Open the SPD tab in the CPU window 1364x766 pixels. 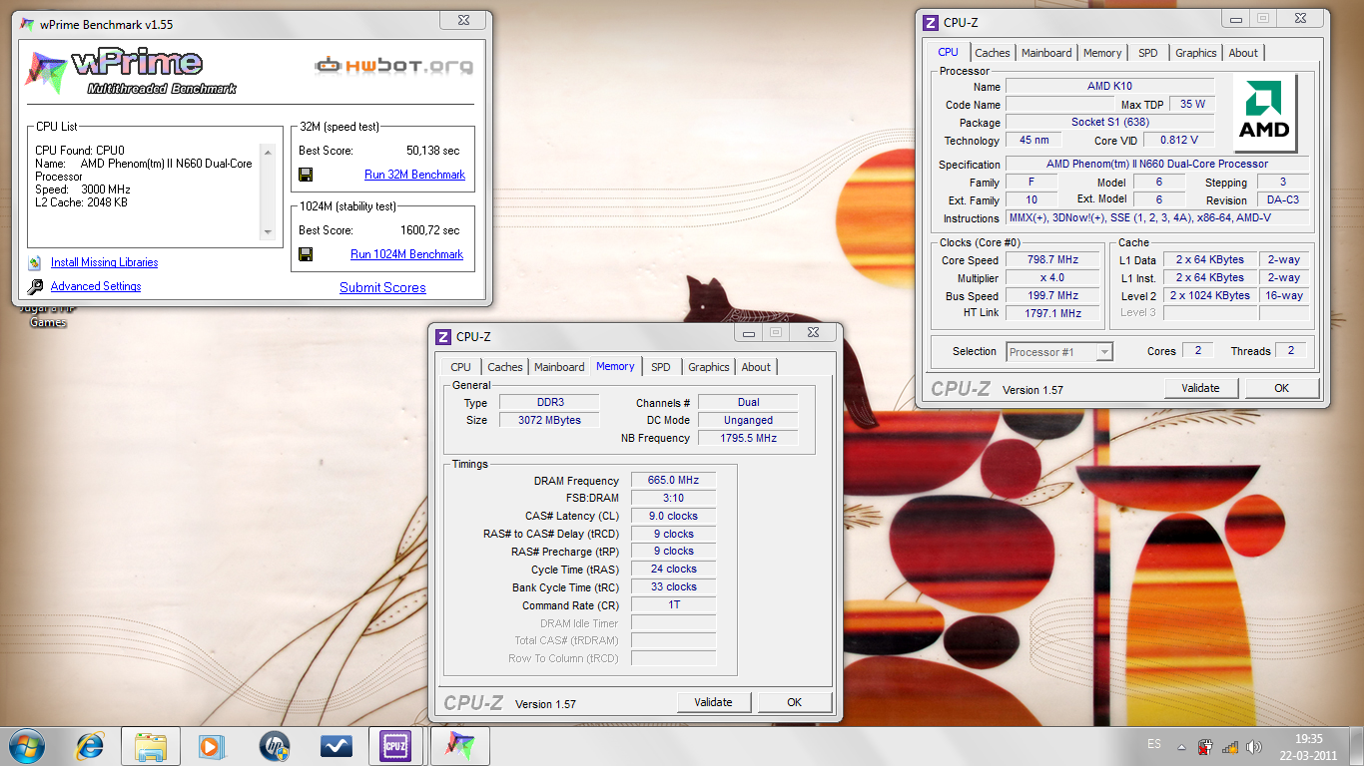(x=1148, y=53)
